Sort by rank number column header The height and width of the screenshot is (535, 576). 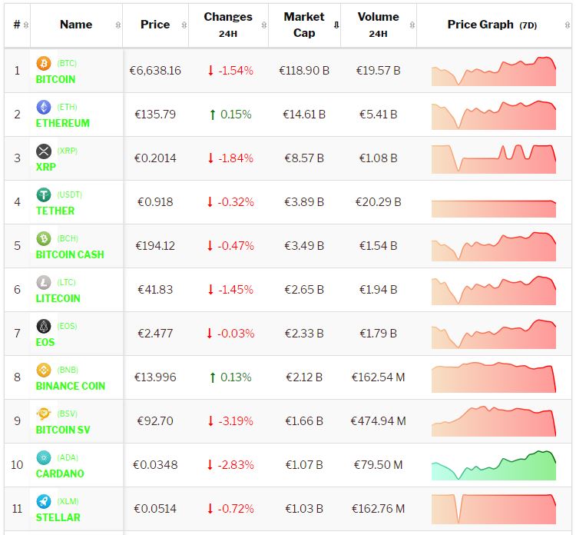pos(17,25)
